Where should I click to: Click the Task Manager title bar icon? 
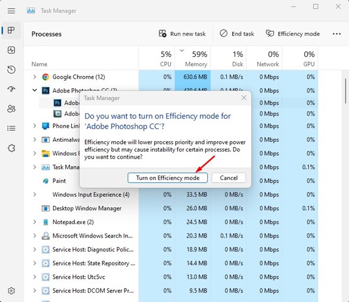[x=31, y=10]
